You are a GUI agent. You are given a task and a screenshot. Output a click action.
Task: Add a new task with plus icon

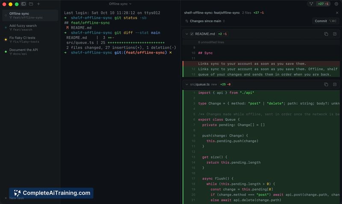38,4
